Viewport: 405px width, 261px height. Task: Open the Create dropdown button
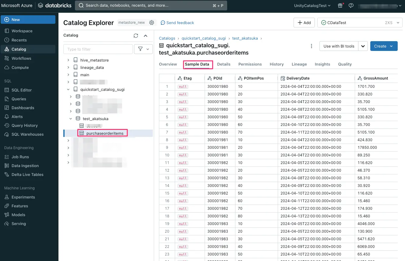pos(384,46)
